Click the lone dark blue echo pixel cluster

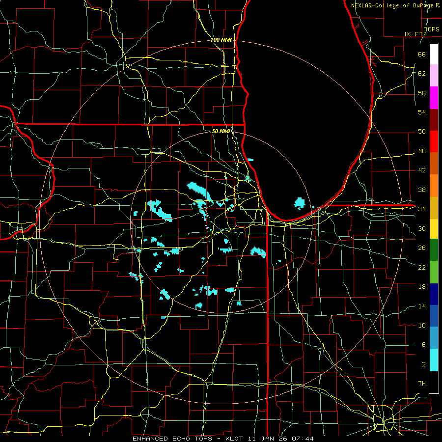163,318
